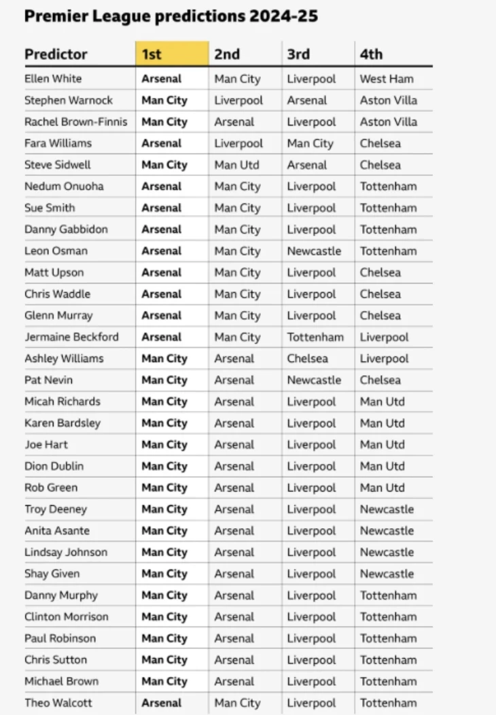Select Chris Sutton's Tottenham 4th-place cell
This screenshot has width=496, height=715.
388,660
